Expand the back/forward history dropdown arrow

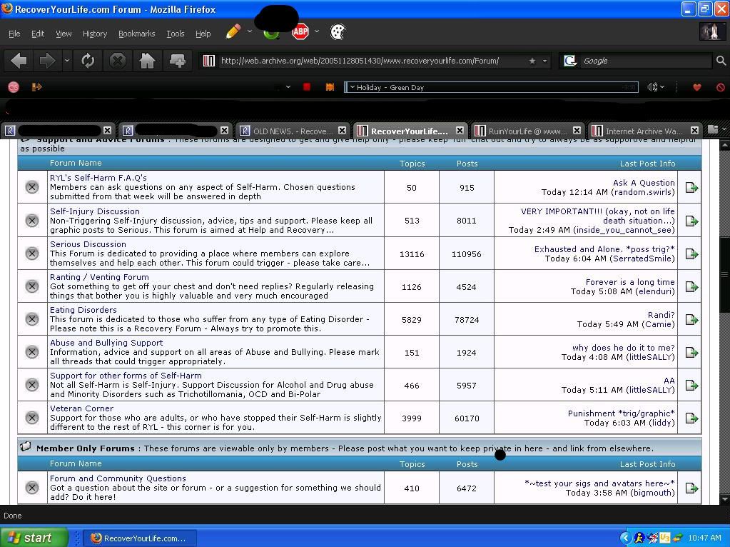pyautogui.click(x=66, y=61)
